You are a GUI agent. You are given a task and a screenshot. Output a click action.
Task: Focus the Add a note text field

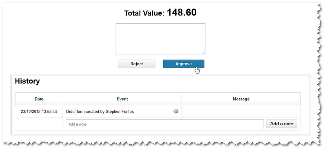[165, 124]
